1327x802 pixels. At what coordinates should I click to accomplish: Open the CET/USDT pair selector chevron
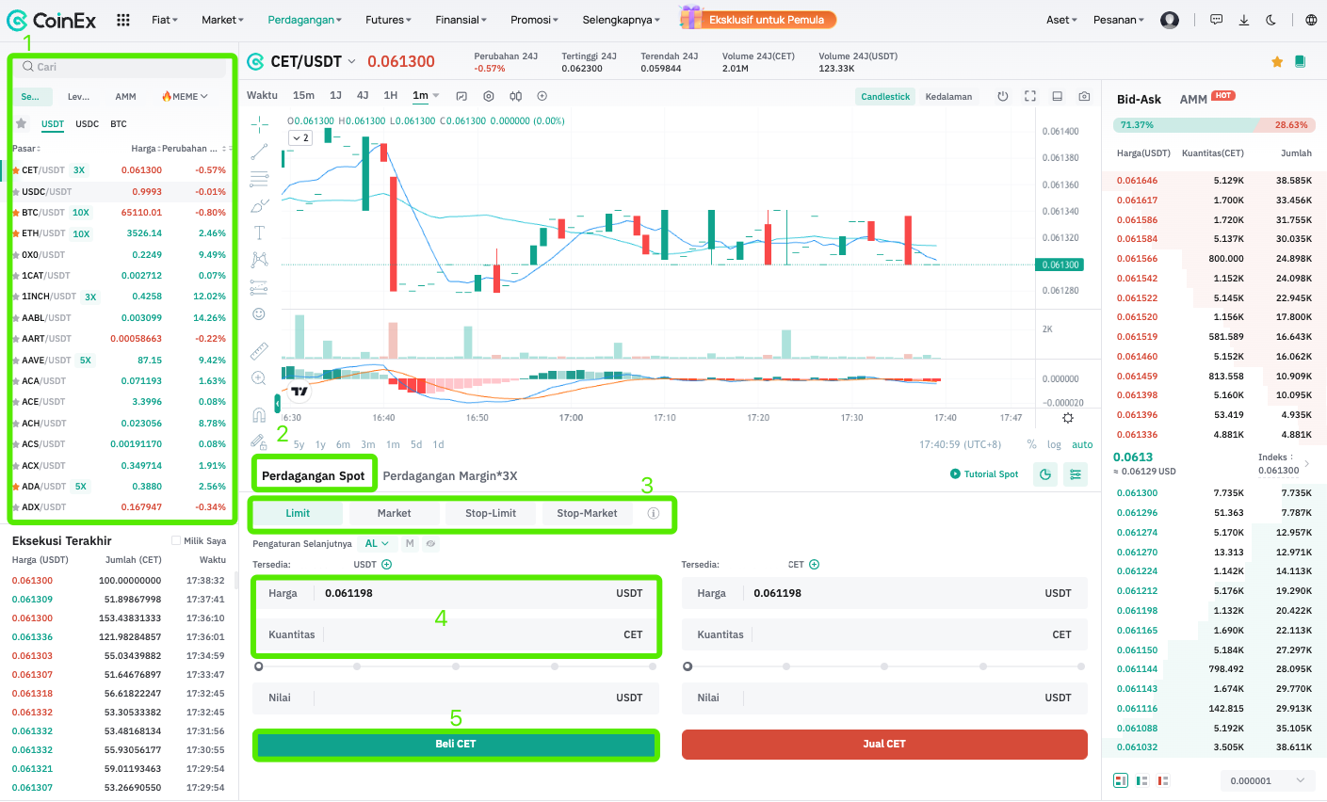pos(352,61)
